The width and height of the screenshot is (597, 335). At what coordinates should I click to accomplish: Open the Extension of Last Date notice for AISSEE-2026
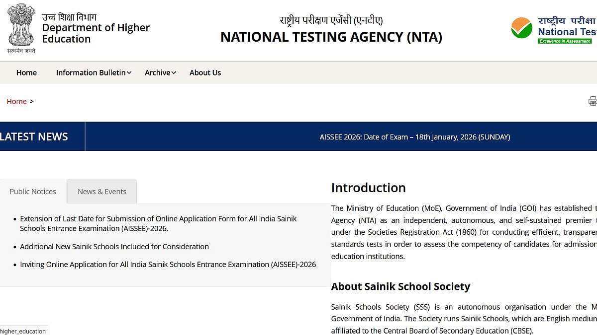click(x=158, y=223)
